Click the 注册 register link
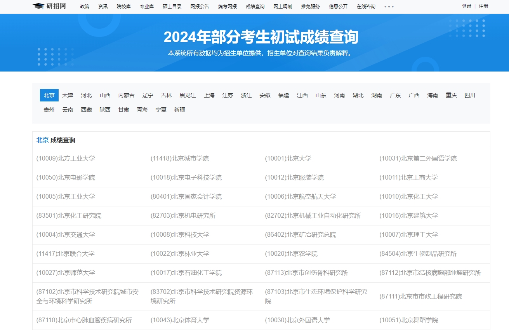This screenshot has height=330, width=509. coord(483,6)
